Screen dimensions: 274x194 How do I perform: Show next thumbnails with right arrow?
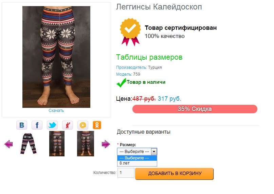pyautogui.click(x=106, y=144)
